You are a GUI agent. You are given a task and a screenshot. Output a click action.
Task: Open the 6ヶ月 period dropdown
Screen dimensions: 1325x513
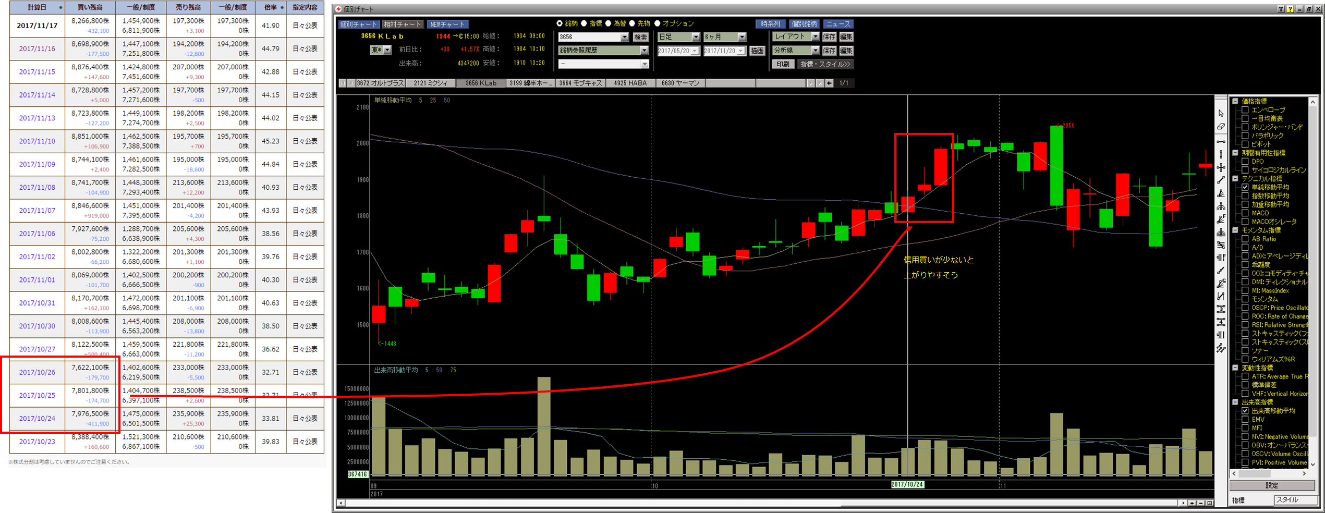coord(742,37)
